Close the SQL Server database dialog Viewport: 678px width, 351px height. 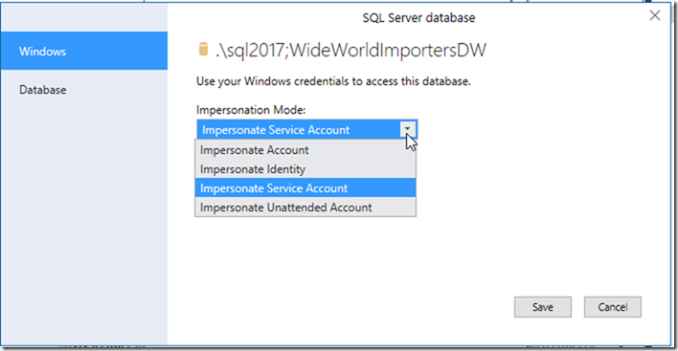tap(655, 16)
